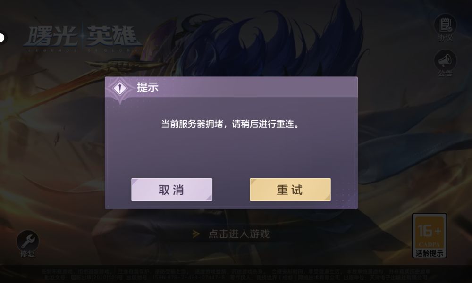Click the Legends of Glory subtitle under logo

[x=81, y=50]
